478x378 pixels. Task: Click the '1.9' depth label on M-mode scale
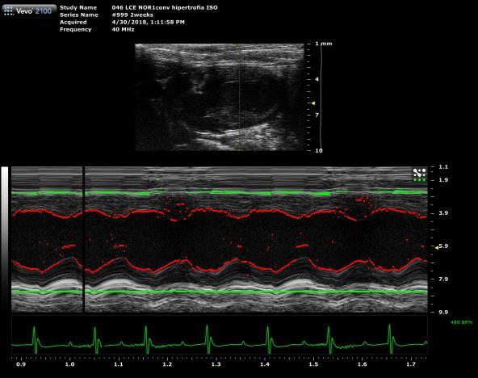pyautogui.click(x=443, y=180)
